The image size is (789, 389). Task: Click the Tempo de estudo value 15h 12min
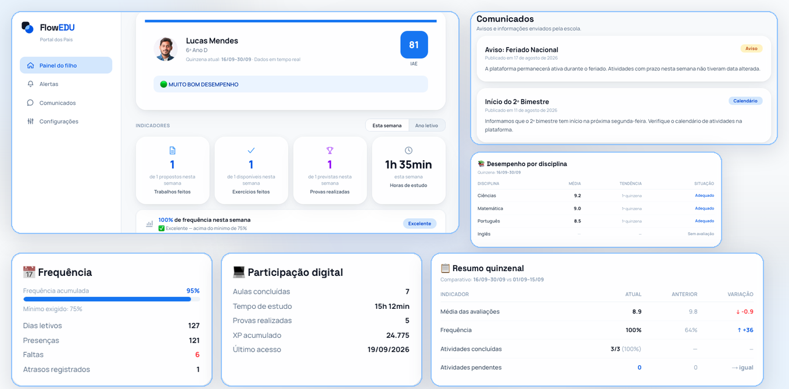(392, 306)
